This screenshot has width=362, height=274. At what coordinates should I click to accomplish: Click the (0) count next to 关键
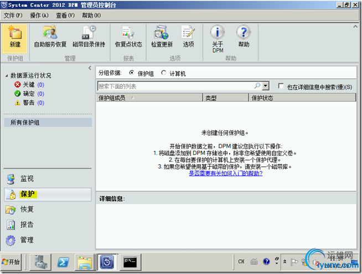(40, 85)
